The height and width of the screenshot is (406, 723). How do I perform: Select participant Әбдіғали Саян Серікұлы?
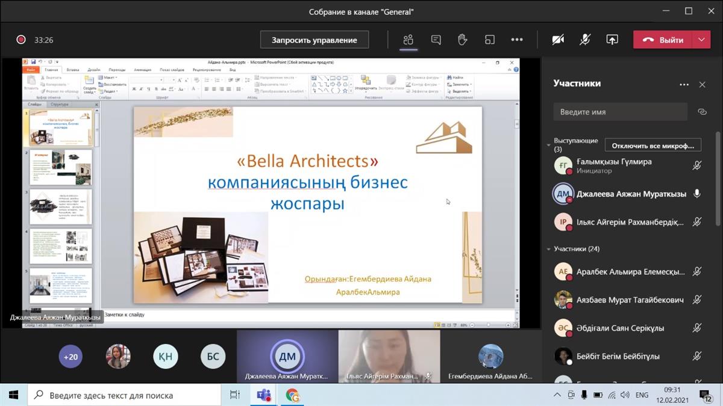pos(621,328)
